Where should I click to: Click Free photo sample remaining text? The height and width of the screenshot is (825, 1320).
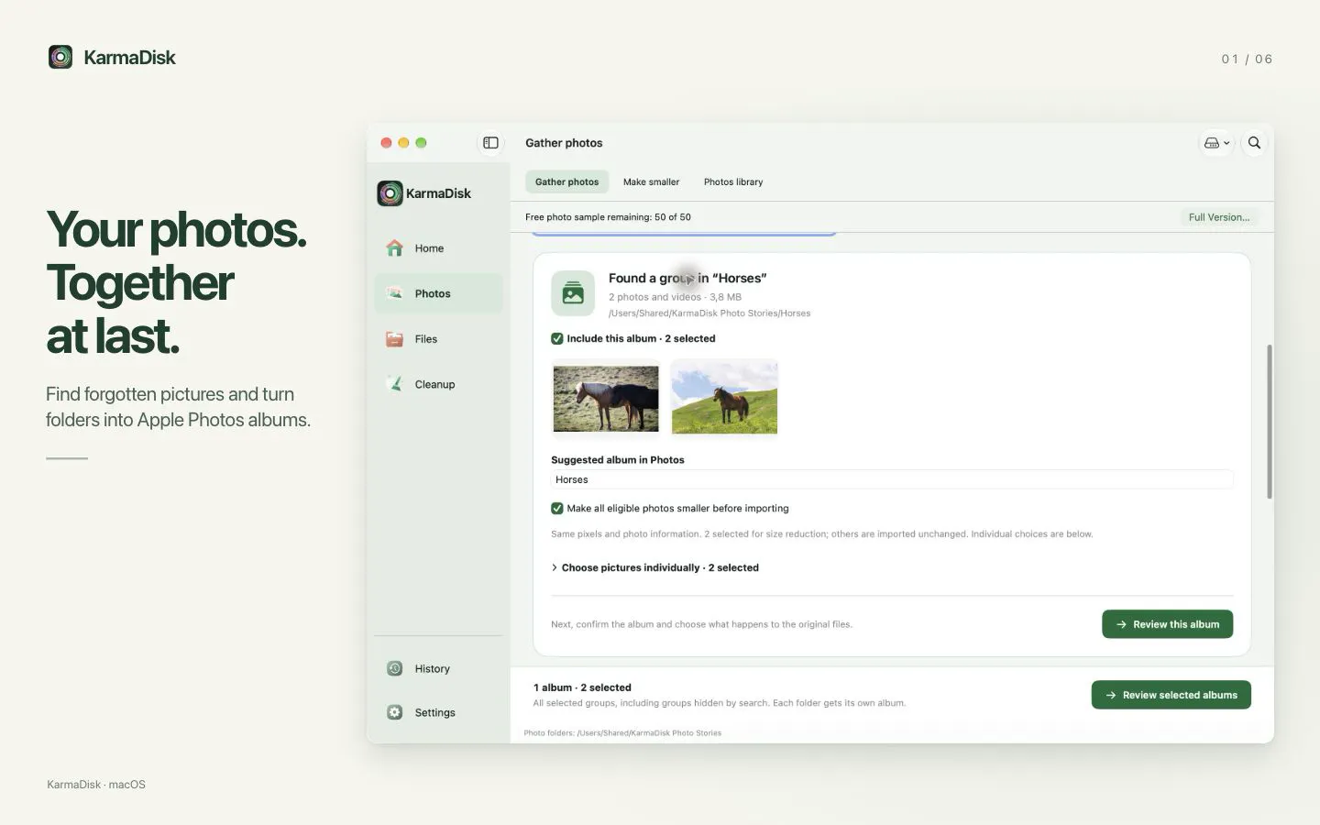608,217
